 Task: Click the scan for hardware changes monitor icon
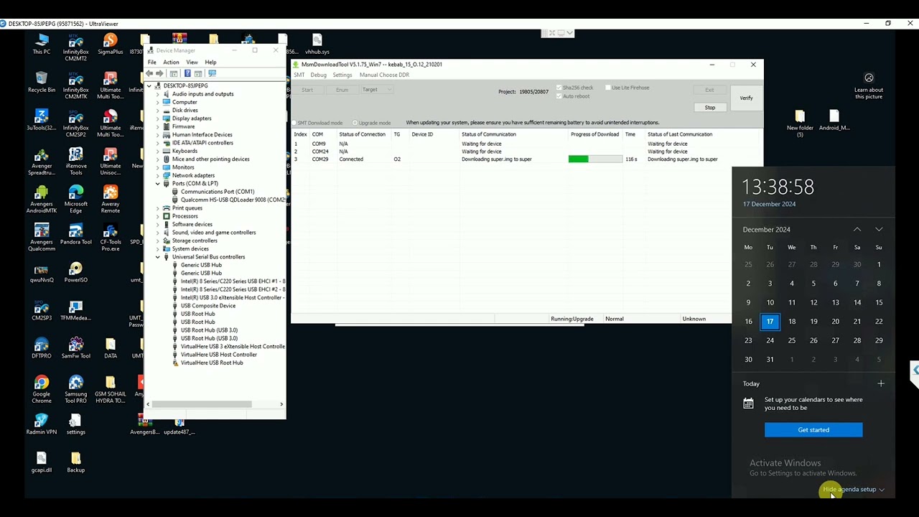click(212, 73)
